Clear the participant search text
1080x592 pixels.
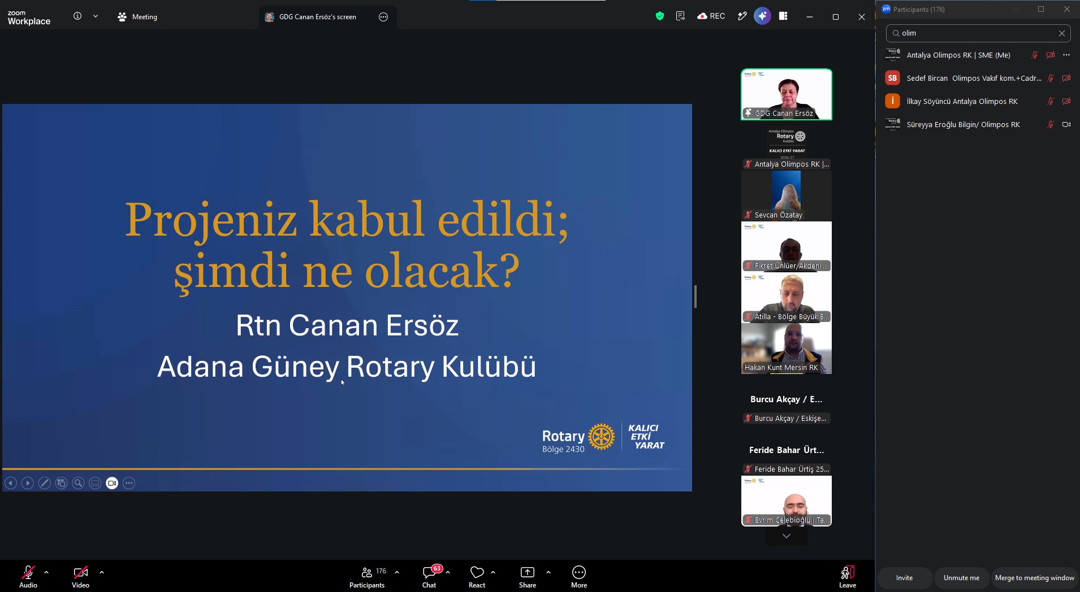1062,33
